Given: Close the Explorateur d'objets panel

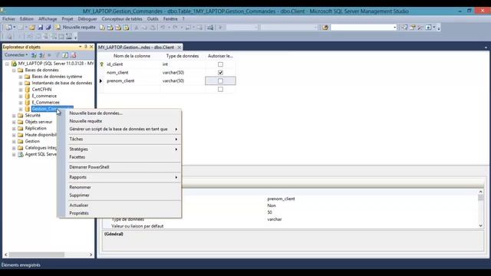Looking at the screenshot, I should click(x=91, y=47).
